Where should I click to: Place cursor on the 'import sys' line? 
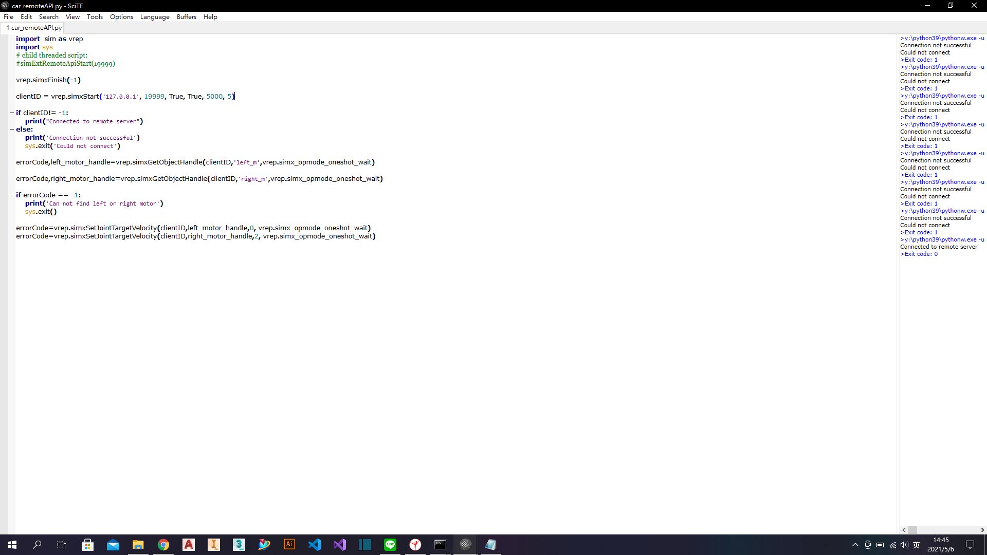pyautogui.click(x=34, y=47)
